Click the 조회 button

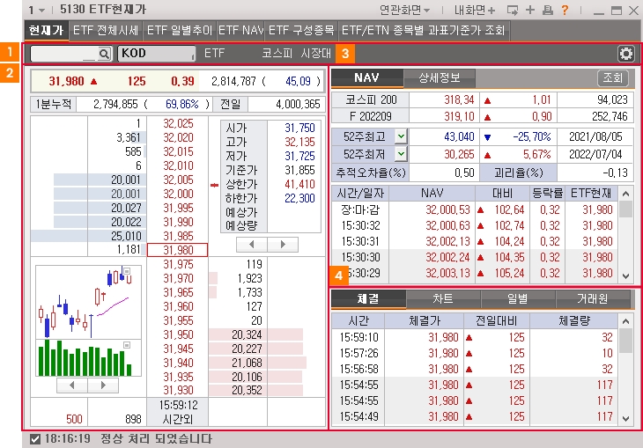point(613,77)
